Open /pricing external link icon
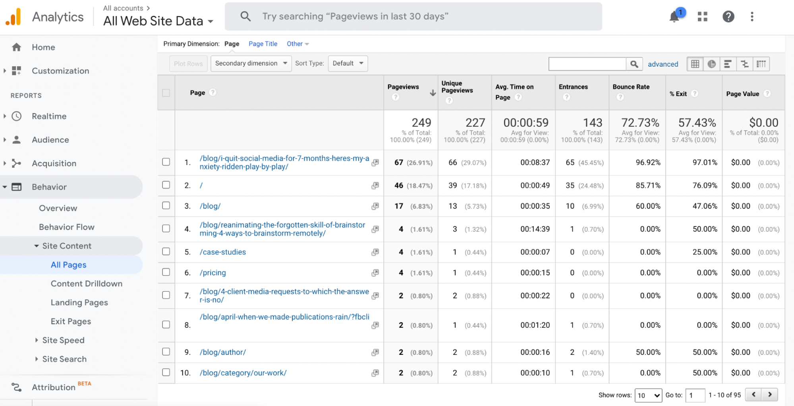Image resolution: width=794 pixels, height=406 pixels. point(375,273)
